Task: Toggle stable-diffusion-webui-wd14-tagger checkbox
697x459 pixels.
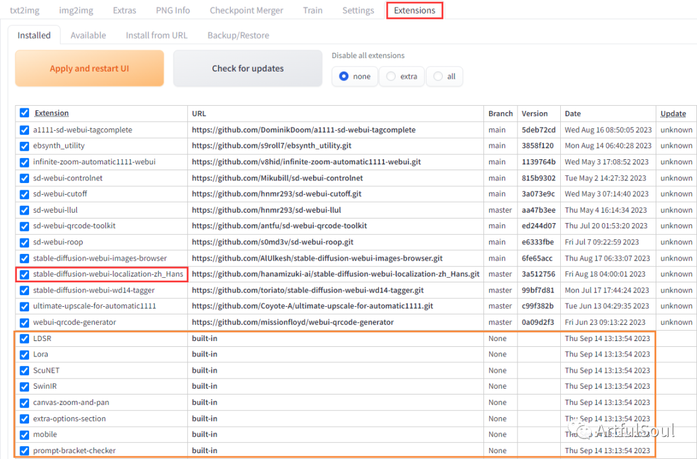Action: 25,290
